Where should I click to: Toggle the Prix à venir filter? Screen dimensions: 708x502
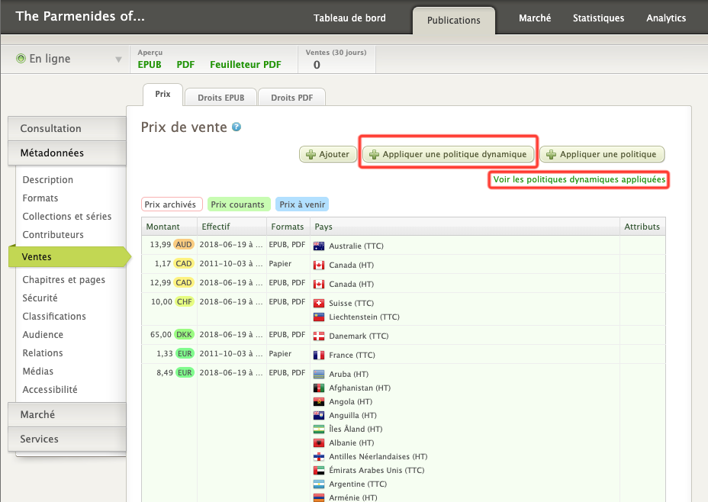pyautogui.click(x=302, y=204)
